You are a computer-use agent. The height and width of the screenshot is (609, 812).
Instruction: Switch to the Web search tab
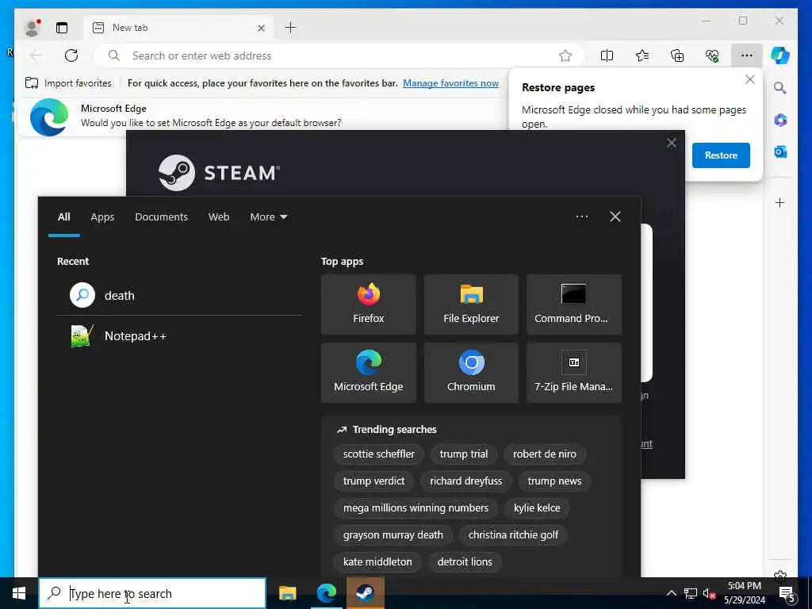coord(219,217)
